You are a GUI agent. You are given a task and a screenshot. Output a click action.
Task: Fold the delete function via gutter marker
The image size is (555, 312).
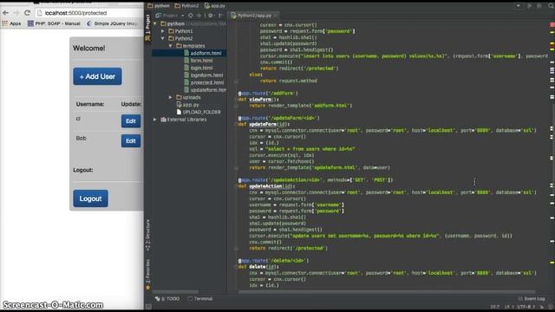(236, 267)
